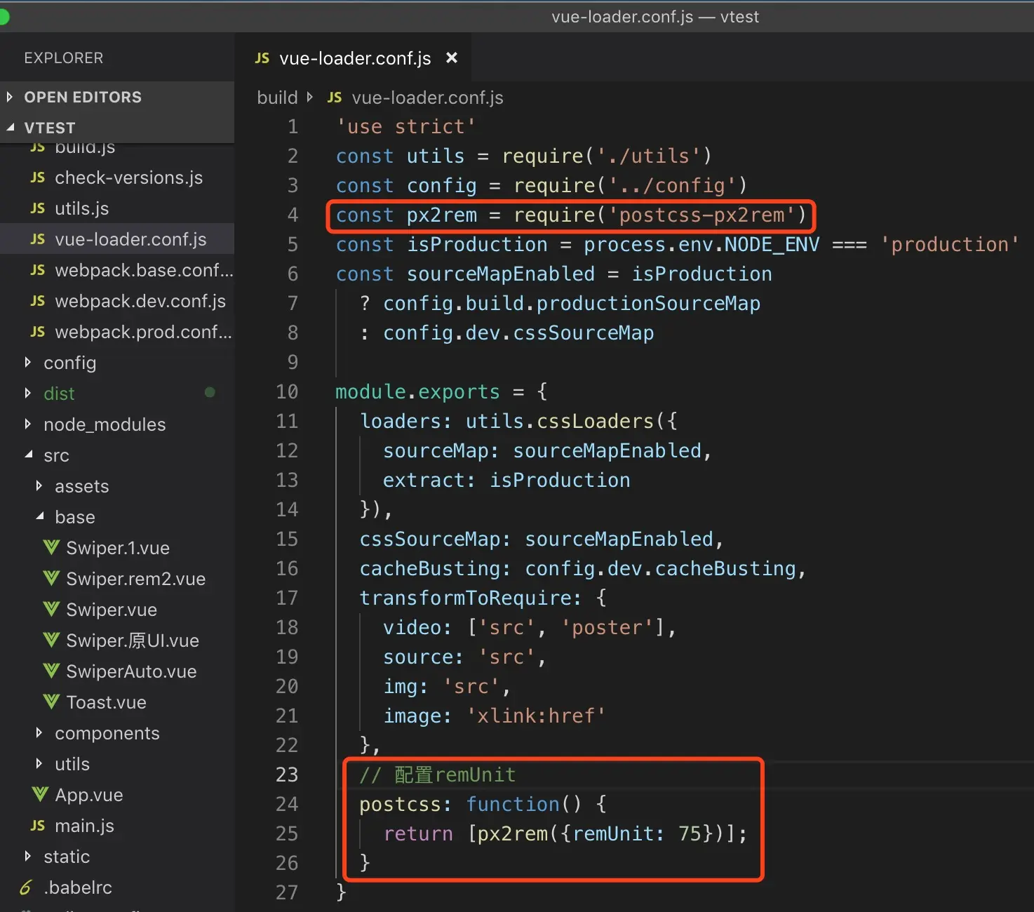The height and width of the screenshot is (912, 1034).
Task: Click the Vue icon beside SwiperAuto.vue
Action: pos(51,671)
